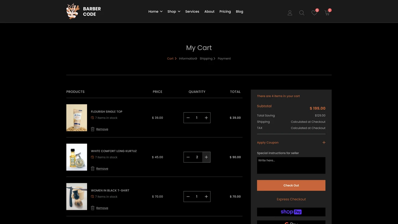The width and height of the screenshot is (398, 224).
Task: Decrease quantity of Flourish Single Top
Action: coord(188,118)
